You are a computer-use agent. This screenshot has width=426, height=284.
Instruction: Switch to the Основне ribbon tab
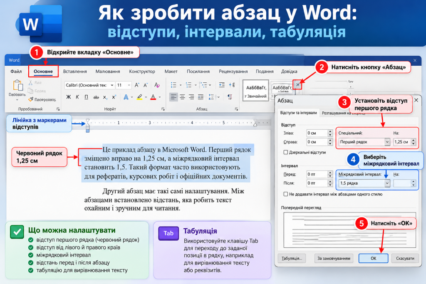(43, 72)
